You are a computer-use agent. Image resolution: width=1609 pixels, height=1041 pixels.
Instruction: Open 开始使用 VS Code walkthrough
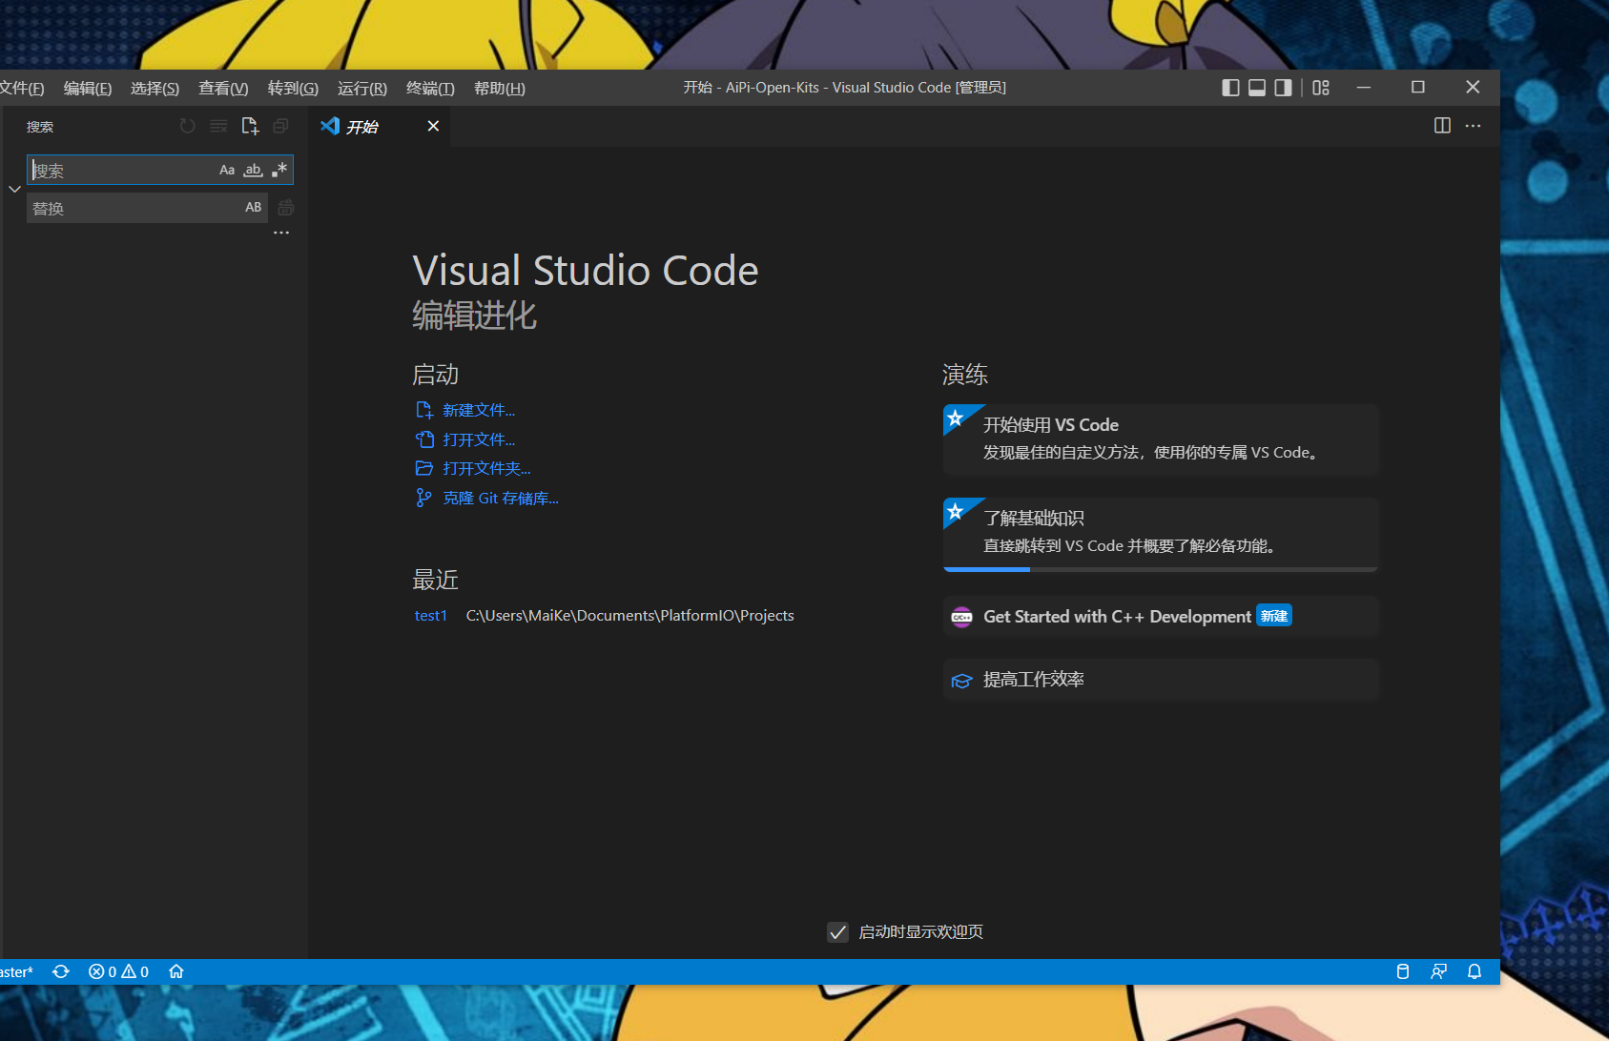pos(1161,439)
